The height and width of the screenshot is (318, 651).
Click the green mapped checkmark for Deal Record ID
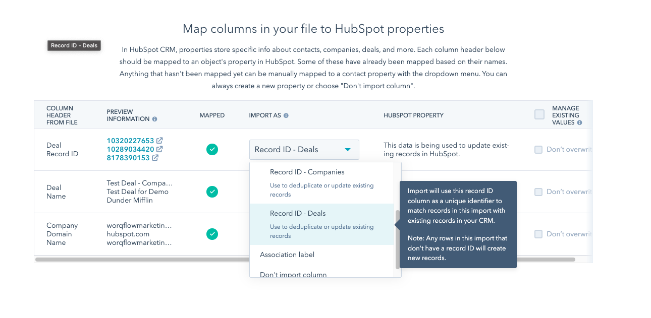pyautogui.click(x=212, y=150)
